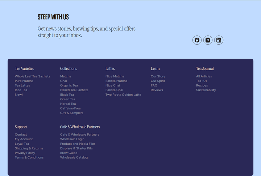This screenshot has height=176, width=261.
Task: Click the Contact support link
Action: [21, 135]
